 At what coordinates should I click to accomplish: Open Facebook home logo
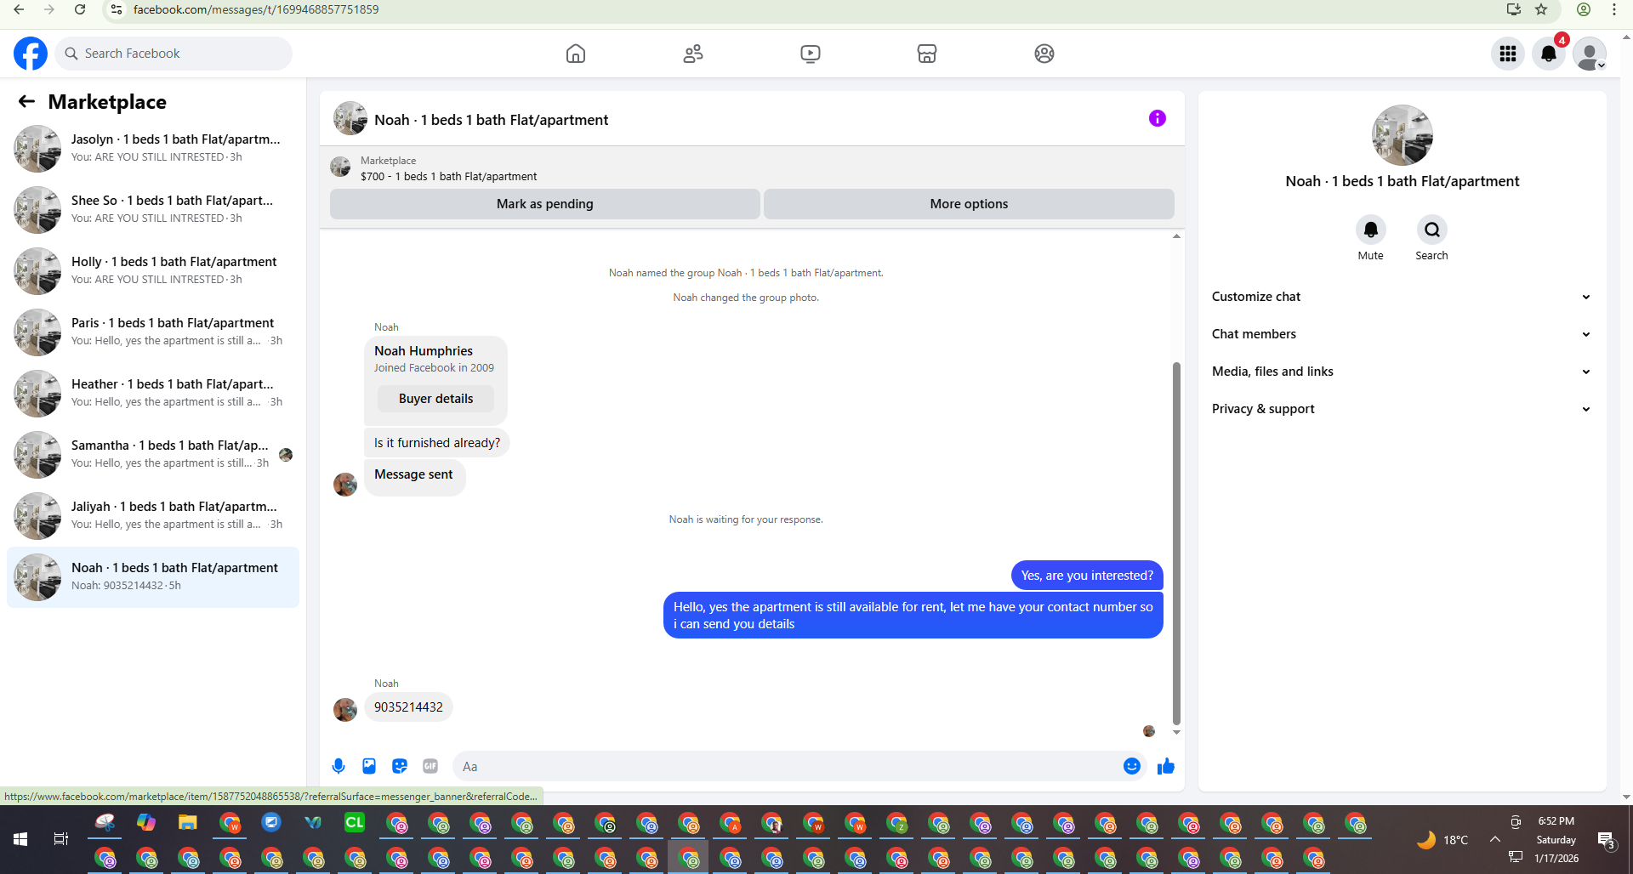pyautogui.click(x=31, y=54)
